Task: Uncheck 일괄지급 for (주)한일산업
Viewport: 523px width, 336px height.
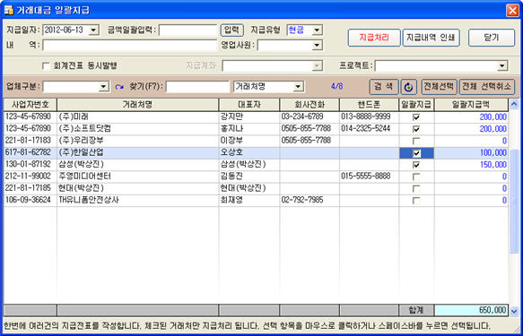Action: click(416, 153)
